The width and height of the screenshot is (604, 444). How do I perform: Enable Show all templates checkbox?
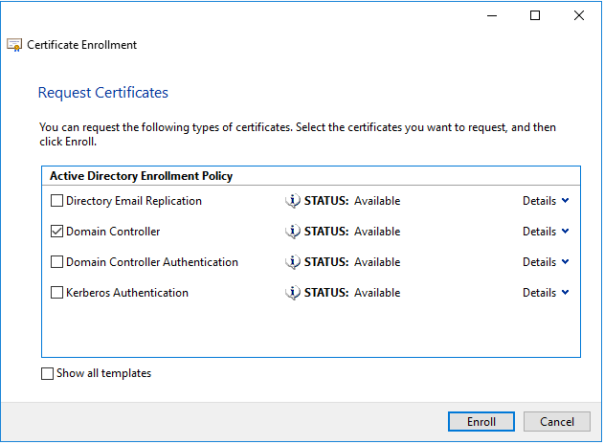[47, 373]
